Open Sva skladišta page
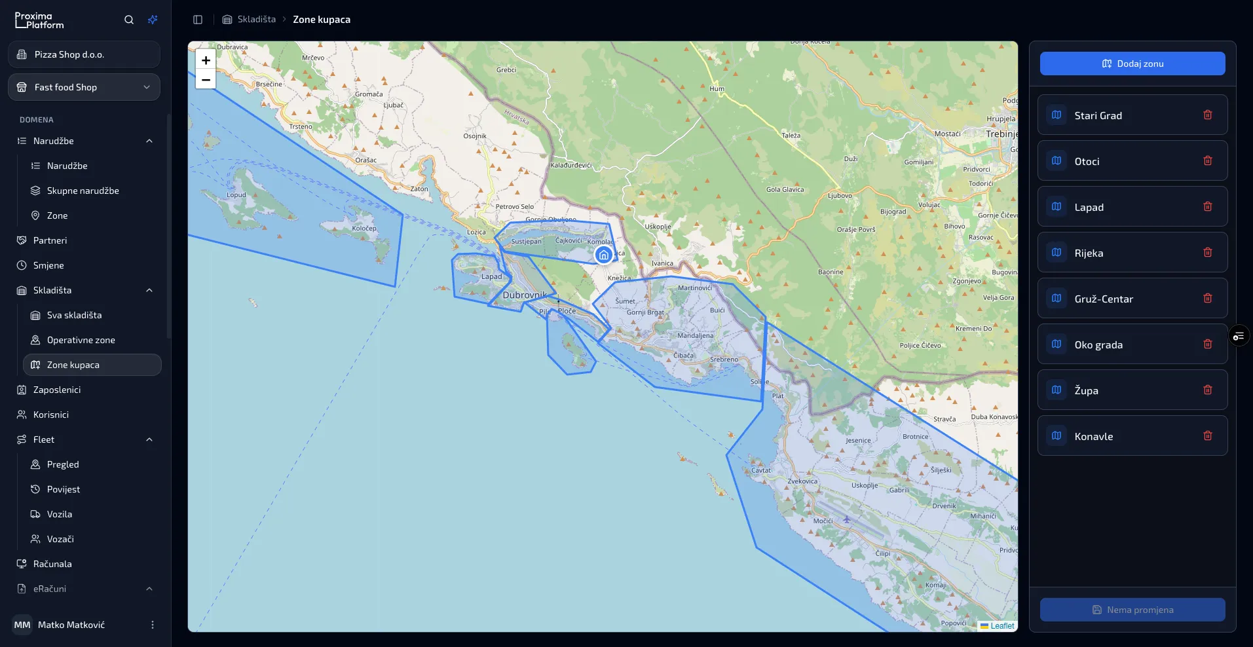1253x647 pixels. (x=92, y=315)
